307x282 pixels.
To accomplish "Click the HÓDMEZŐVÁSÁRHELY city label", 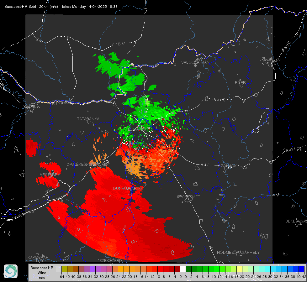I will 238,253.
